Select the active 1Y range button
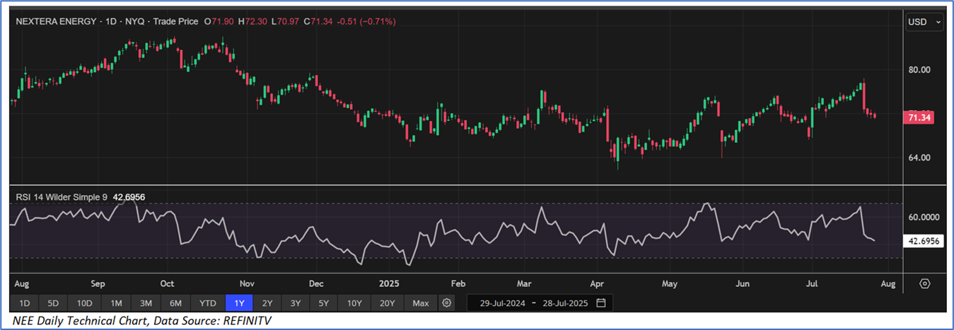Screen dimensions: 954x330 click(x=238, y=303)
